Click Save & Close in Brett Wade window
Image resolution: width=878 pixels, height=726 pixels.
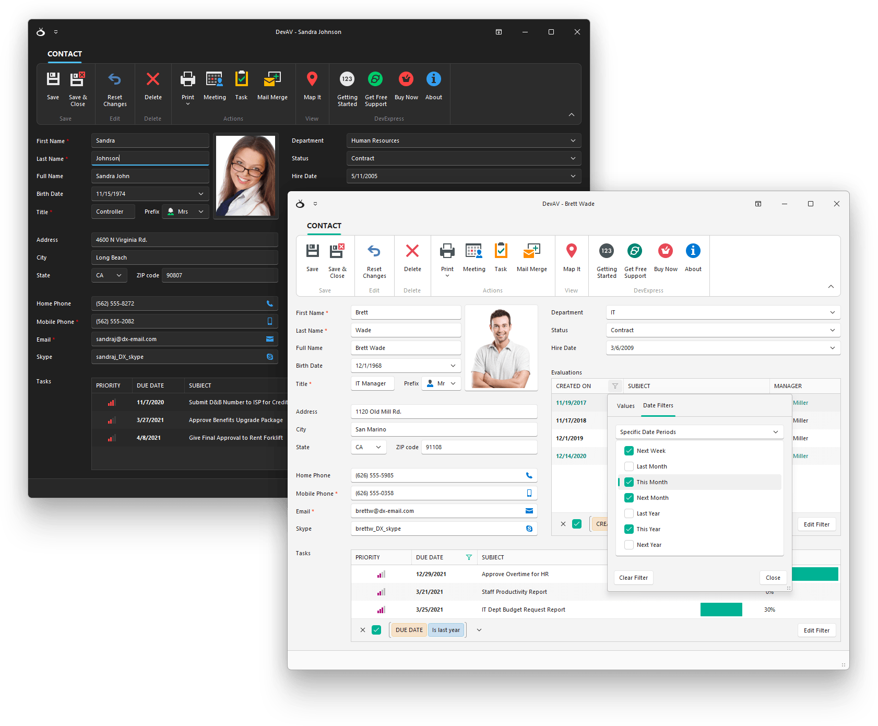coord(337,260)
